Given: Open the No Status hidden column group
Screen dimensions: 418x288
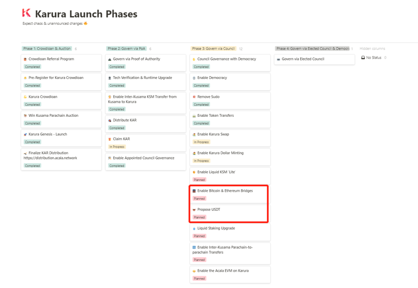Looking at the screenshot, I should pyautogui.click(x=374, y=58).
